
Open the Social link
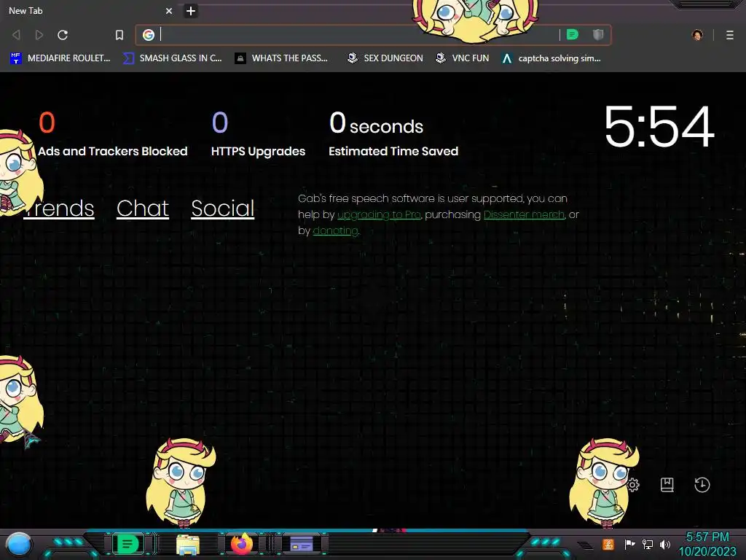tap(223, 208)
